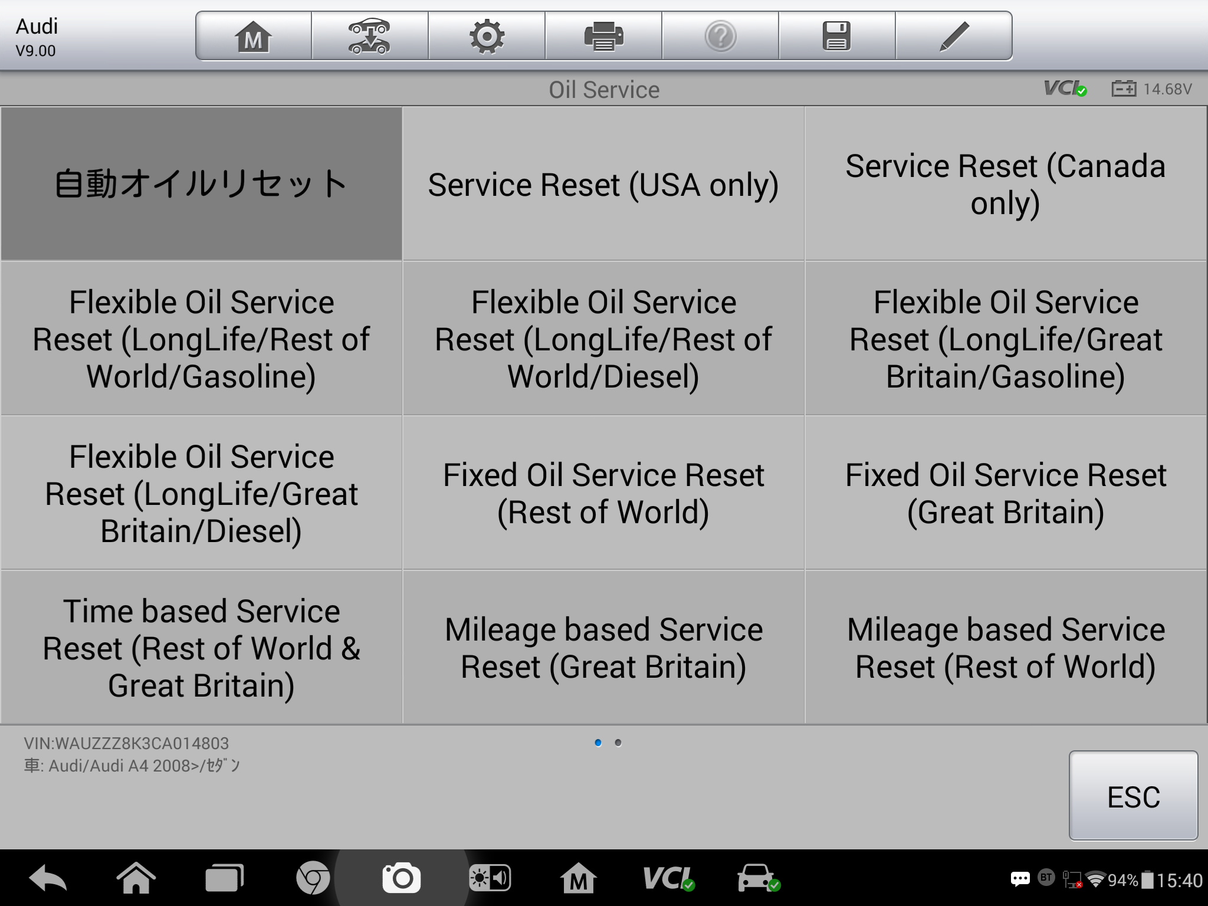The width and height of the screenshot is (1208, 906).
Task: Open help with the question mark icon
Action: pyautogui.click(x=720, y=36)
